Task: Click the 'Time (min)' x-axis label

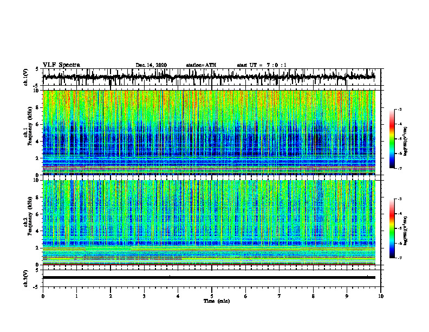Action: (217, 301)
